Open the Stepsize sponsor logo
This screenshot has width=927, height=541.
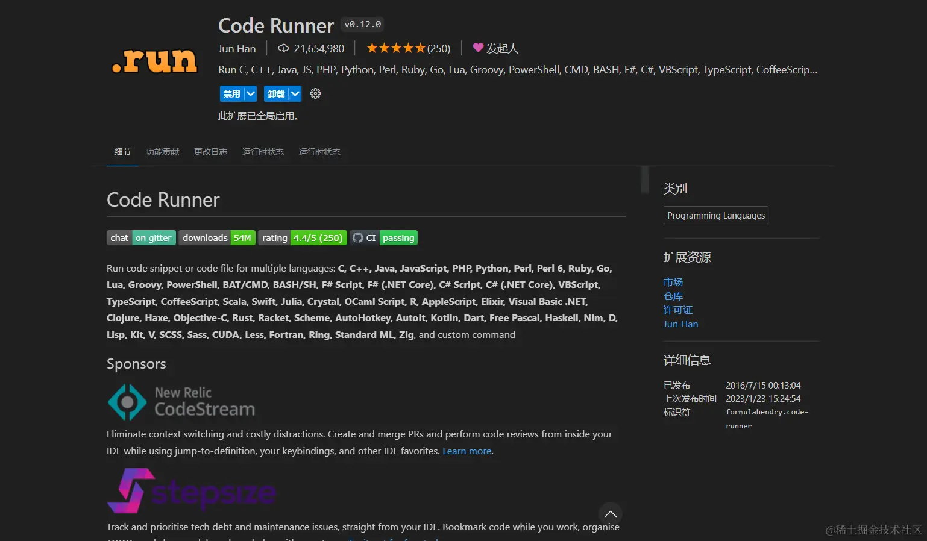192,491
